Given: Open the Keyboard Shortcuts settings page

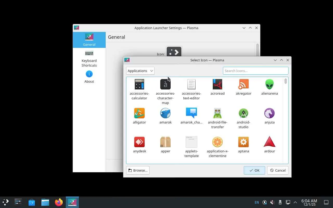Looking at the screenshot, I should pyautogui.click(x=89, y=59).
